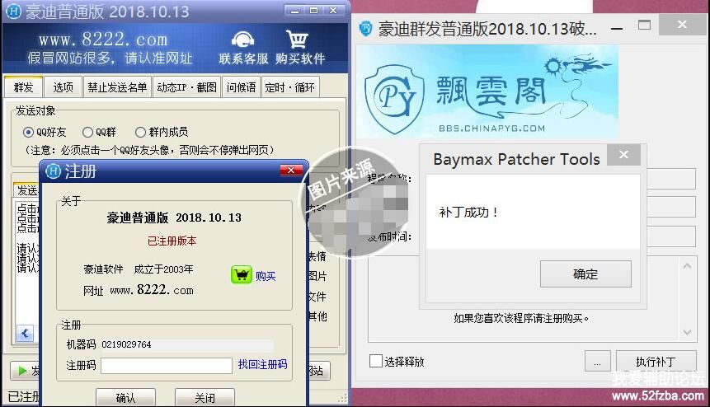Select the 群内成员 radio button
The height and width of the screenshot is (407, 710).
tap(140, 132)
